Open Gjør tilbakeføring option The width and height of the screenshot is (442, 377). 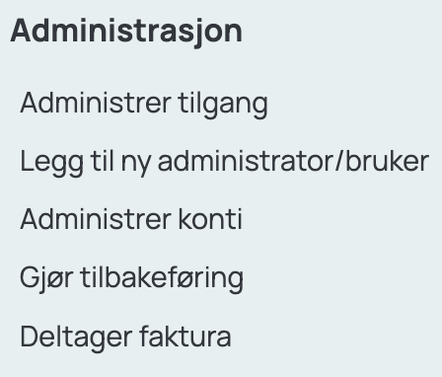[x=132, y=279]
